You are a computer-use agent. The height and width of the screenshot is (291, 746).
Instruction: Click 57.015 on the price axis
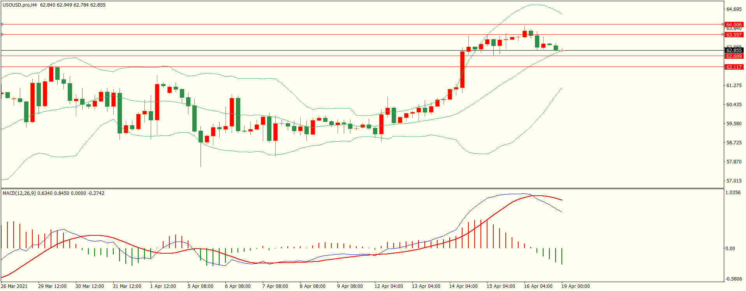tap(734, 181)
